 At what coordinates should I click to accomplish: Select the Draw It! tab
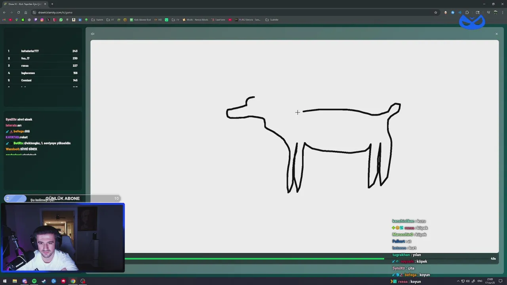(25, 4)
